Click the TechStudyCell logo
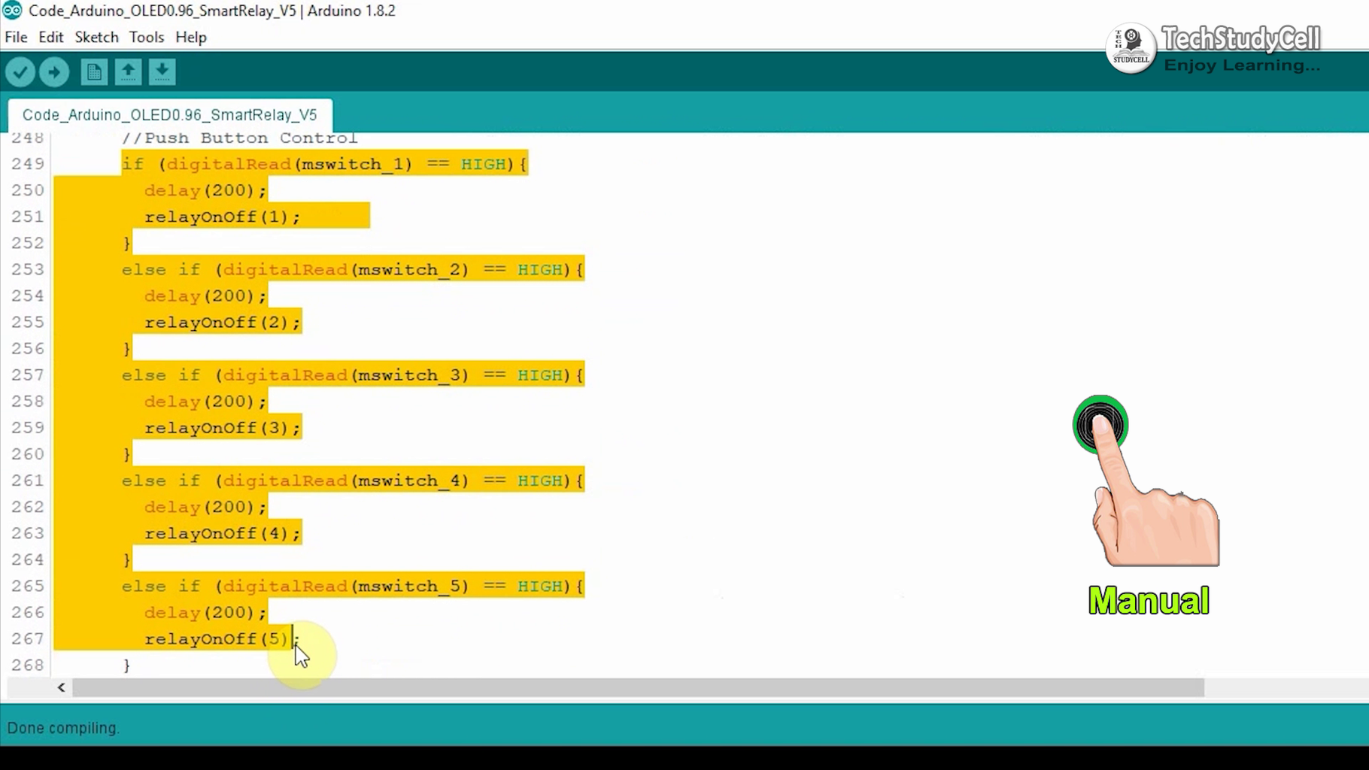Image resolution: width=1369 pixels, height=770 pixels. point(1131,48)
